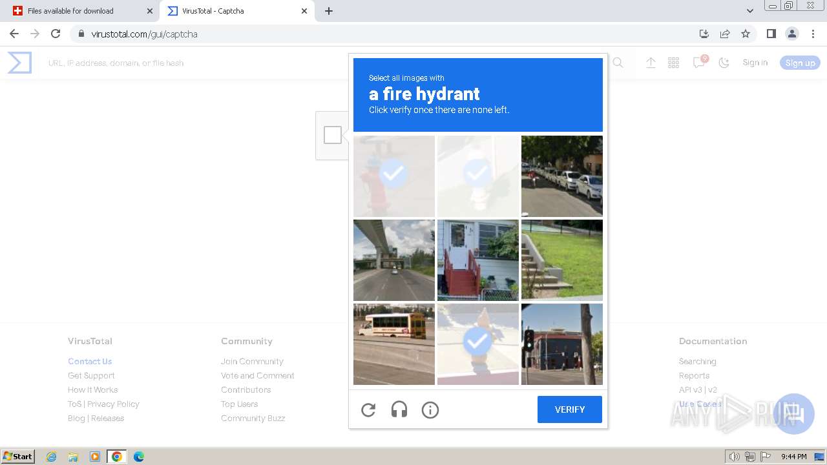Open the upload file icon
This screenshot has width=827, height=465.
(x=651, y=63)
